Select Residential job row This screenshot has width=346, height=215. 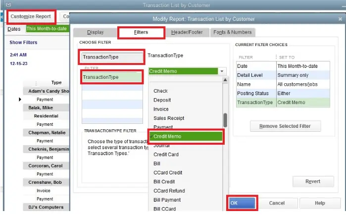coord(47,116)
